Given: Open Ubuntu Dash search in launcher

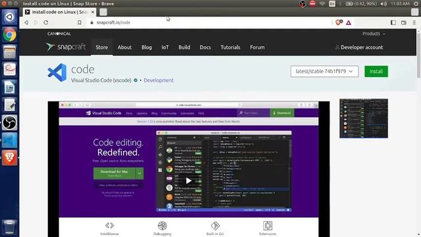Looking at the screenshot, I should tap(9, 17).
